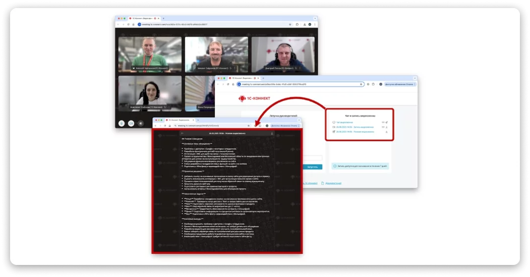Bookmark the video call page with the star
The height and width of the screenshot is (277, 530).
290,24
